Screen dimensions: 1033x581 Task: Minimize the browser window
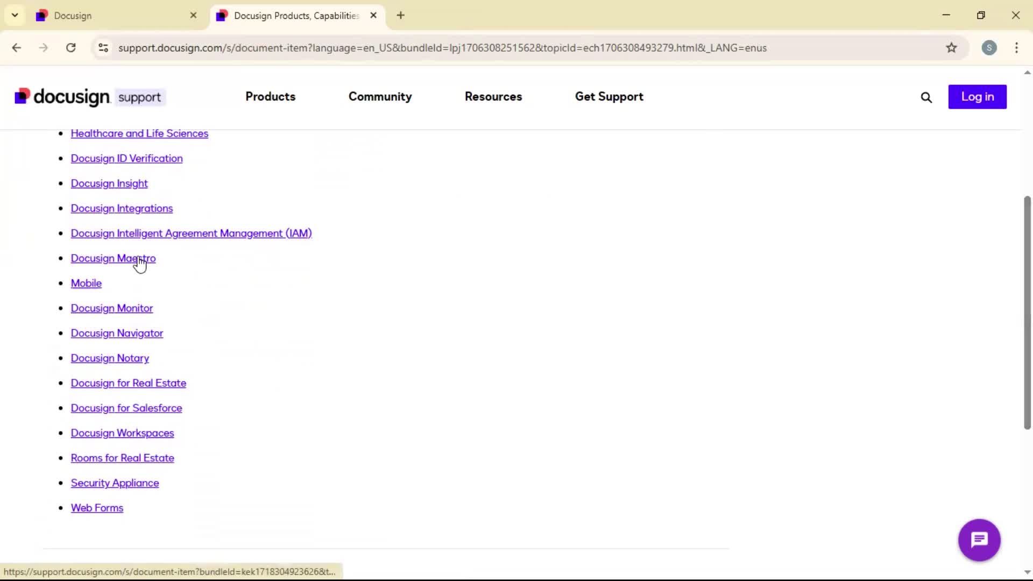pos(946,16)
